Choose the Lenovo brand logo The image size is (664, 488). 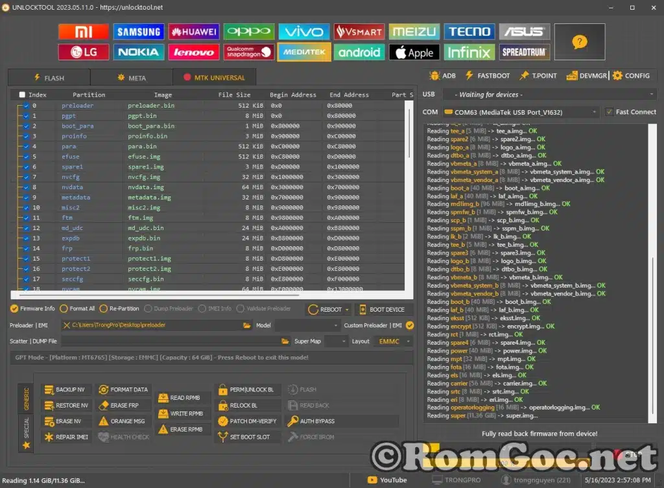click(194, 52)
